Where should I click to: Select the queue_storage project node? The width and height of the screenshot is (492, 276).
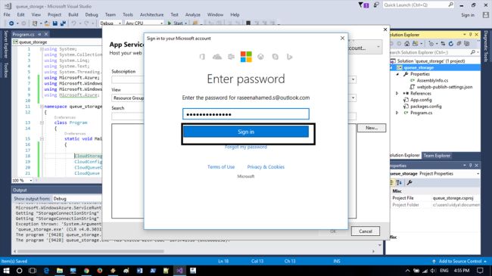pos(419,67)
